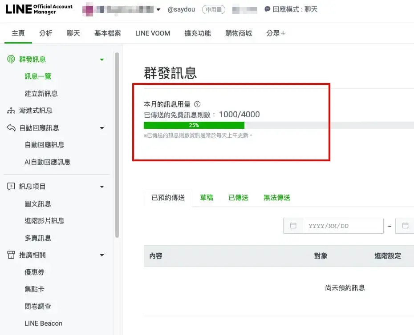This screenshot has height=335, width=414.
Task: Collapse the 群發訊息 sidebar section arrow
Action: point(102,60)
